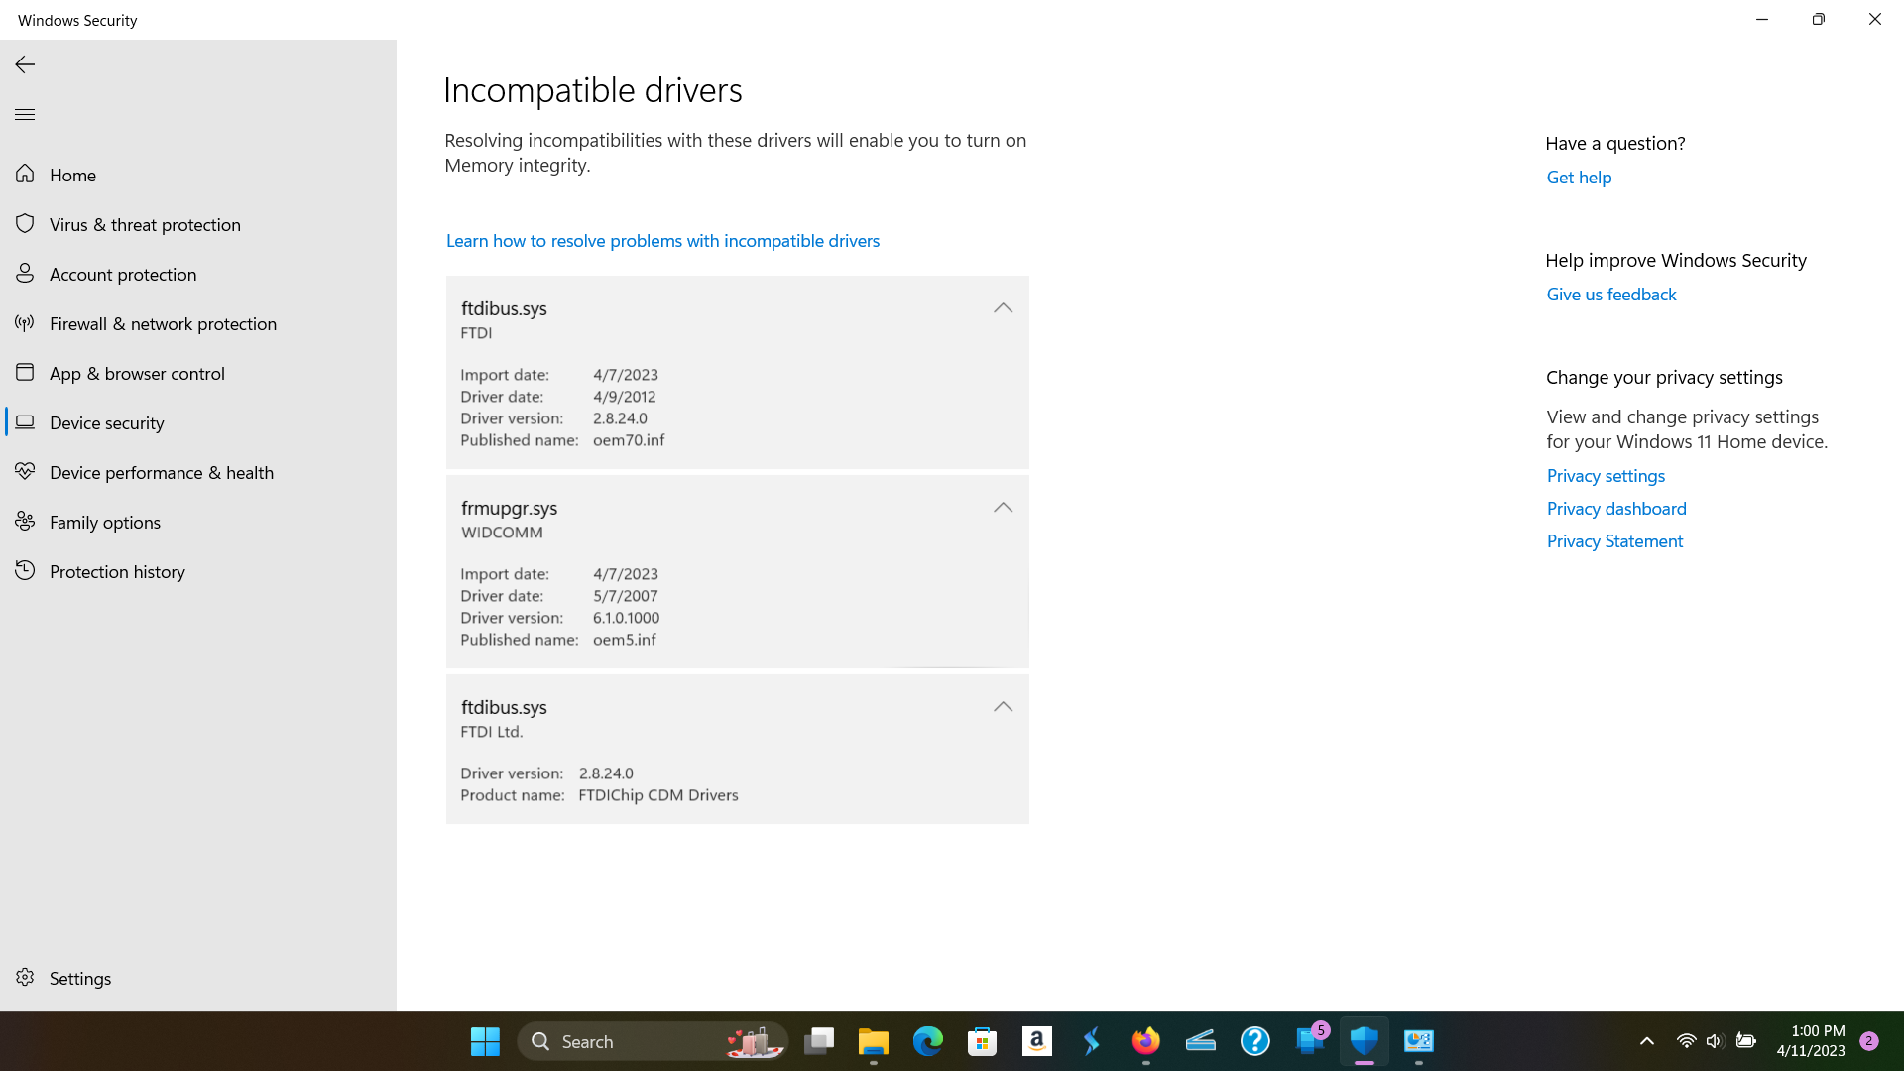Viewport: 1904px width, 1071px height.
Task: Click the Wi-Fi network tray icon
Action: 1686,1041
